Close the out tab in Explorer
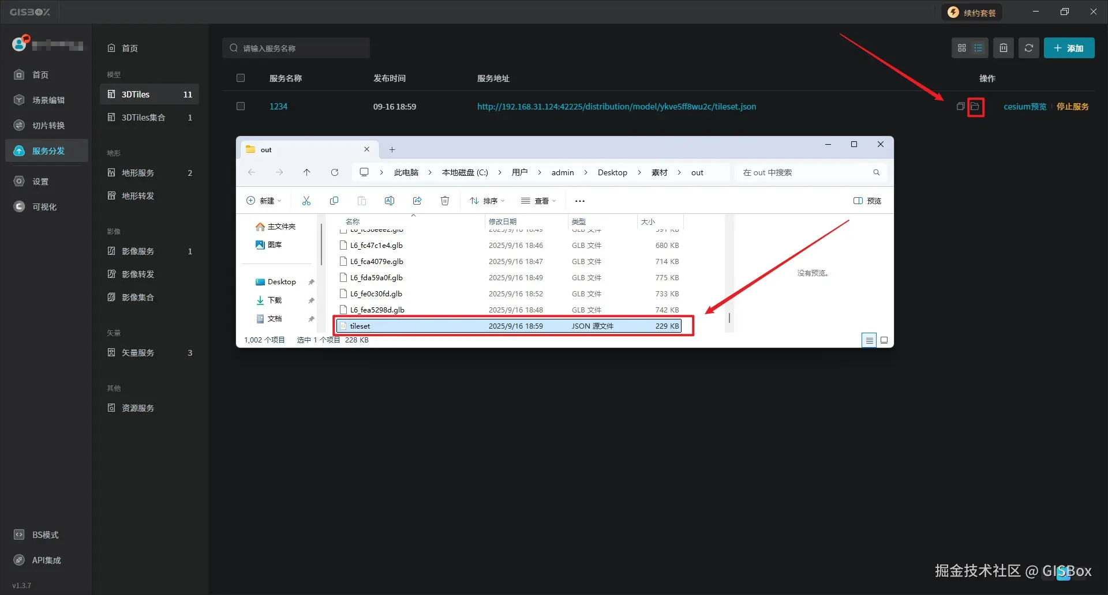Viewport: 1108px width, 595px height. [x=366, y=149]
